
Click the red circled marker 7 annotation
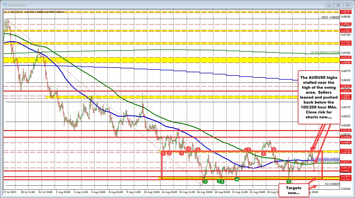pos(248,150)
